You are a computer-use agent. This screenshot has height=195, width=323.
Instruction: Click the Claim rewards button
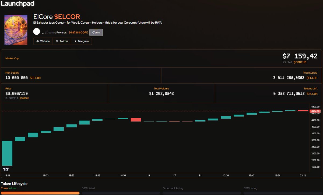tap(96, 32)
